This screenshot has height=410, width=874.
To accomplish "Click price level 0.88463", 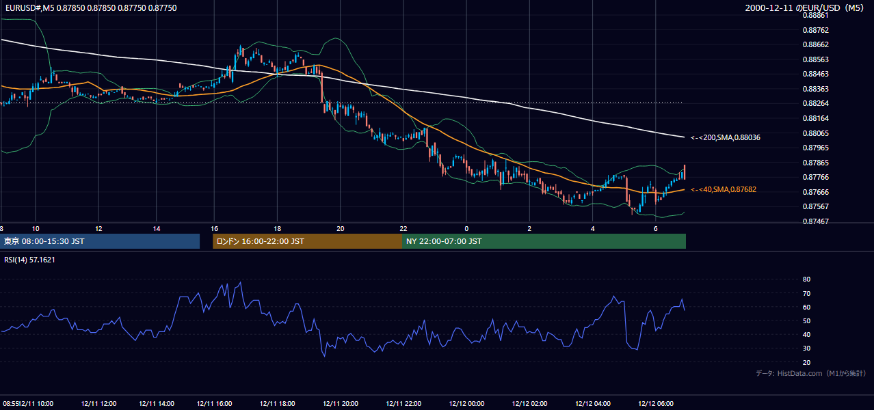I will tap(815, 74).
